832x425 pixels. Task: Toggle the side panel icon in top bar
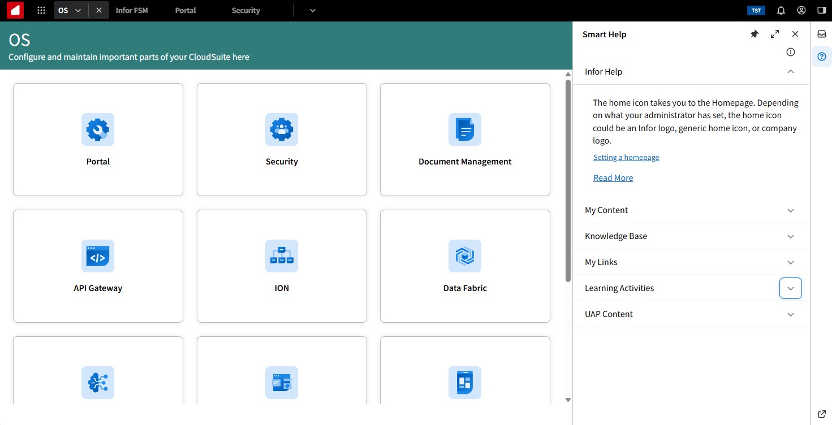(x=822, y=10)
